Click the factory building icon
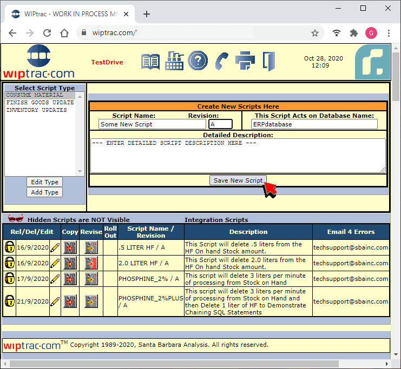The width and height of the screenshot is (401, 369). tap(174, 61)
